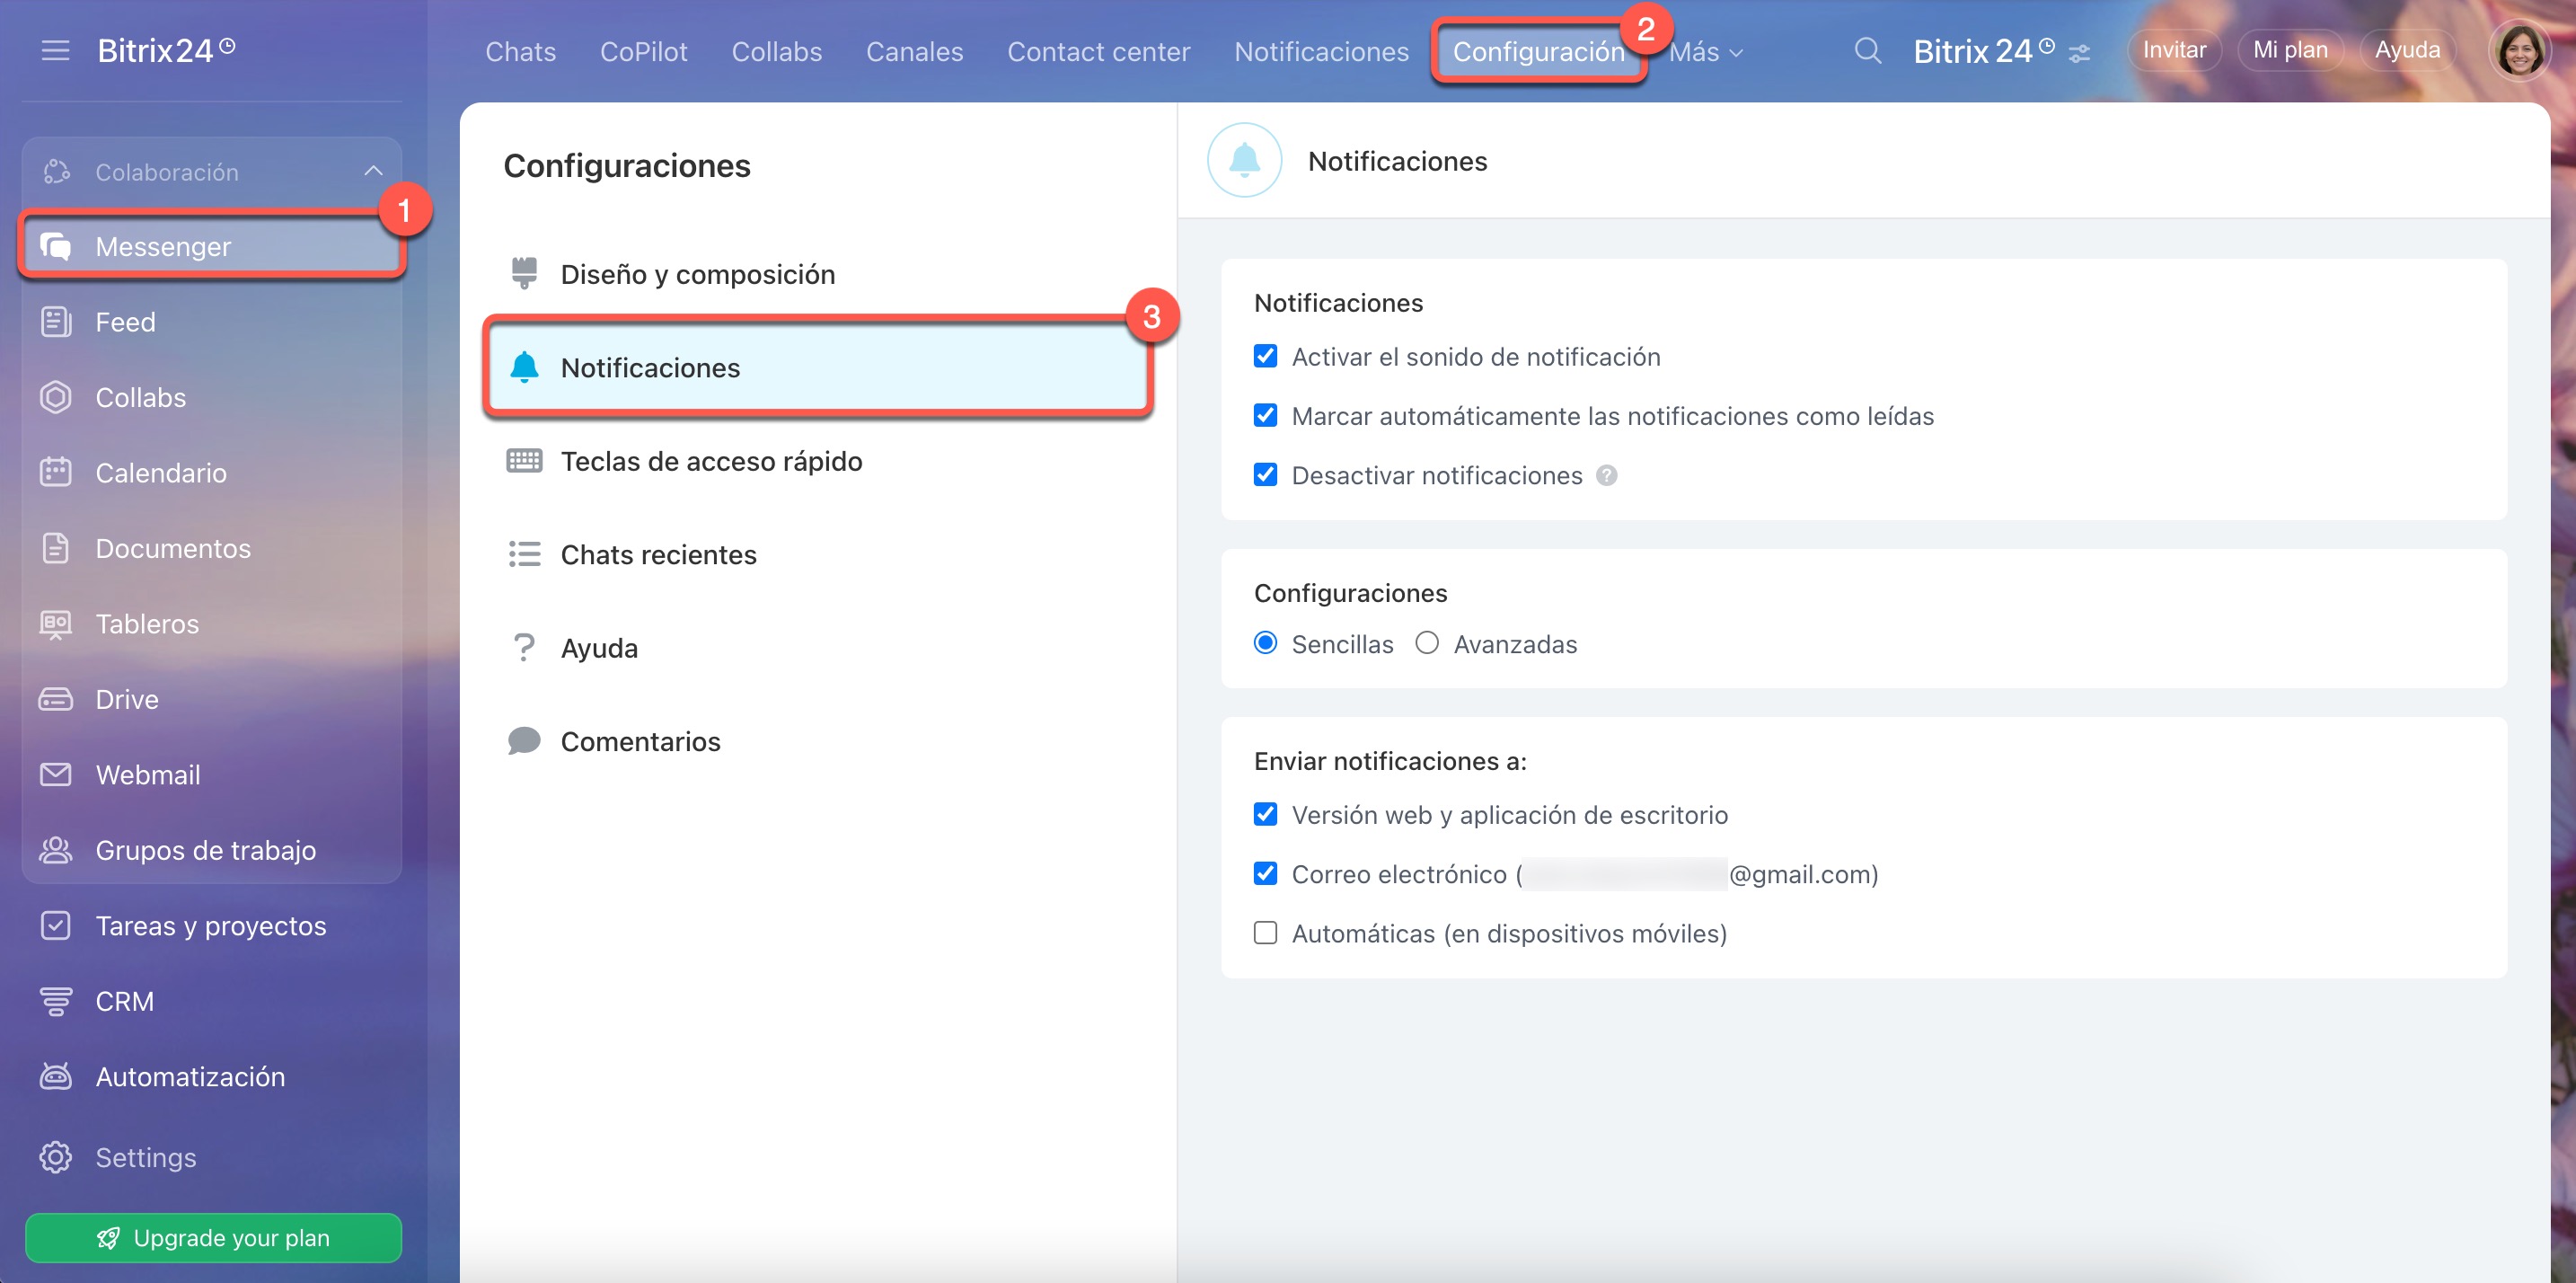The height and width of the screenshot is (1283, 2576).
Task: Expand the Más dropdown in the top bar
Action: [x=1706, y=52]
